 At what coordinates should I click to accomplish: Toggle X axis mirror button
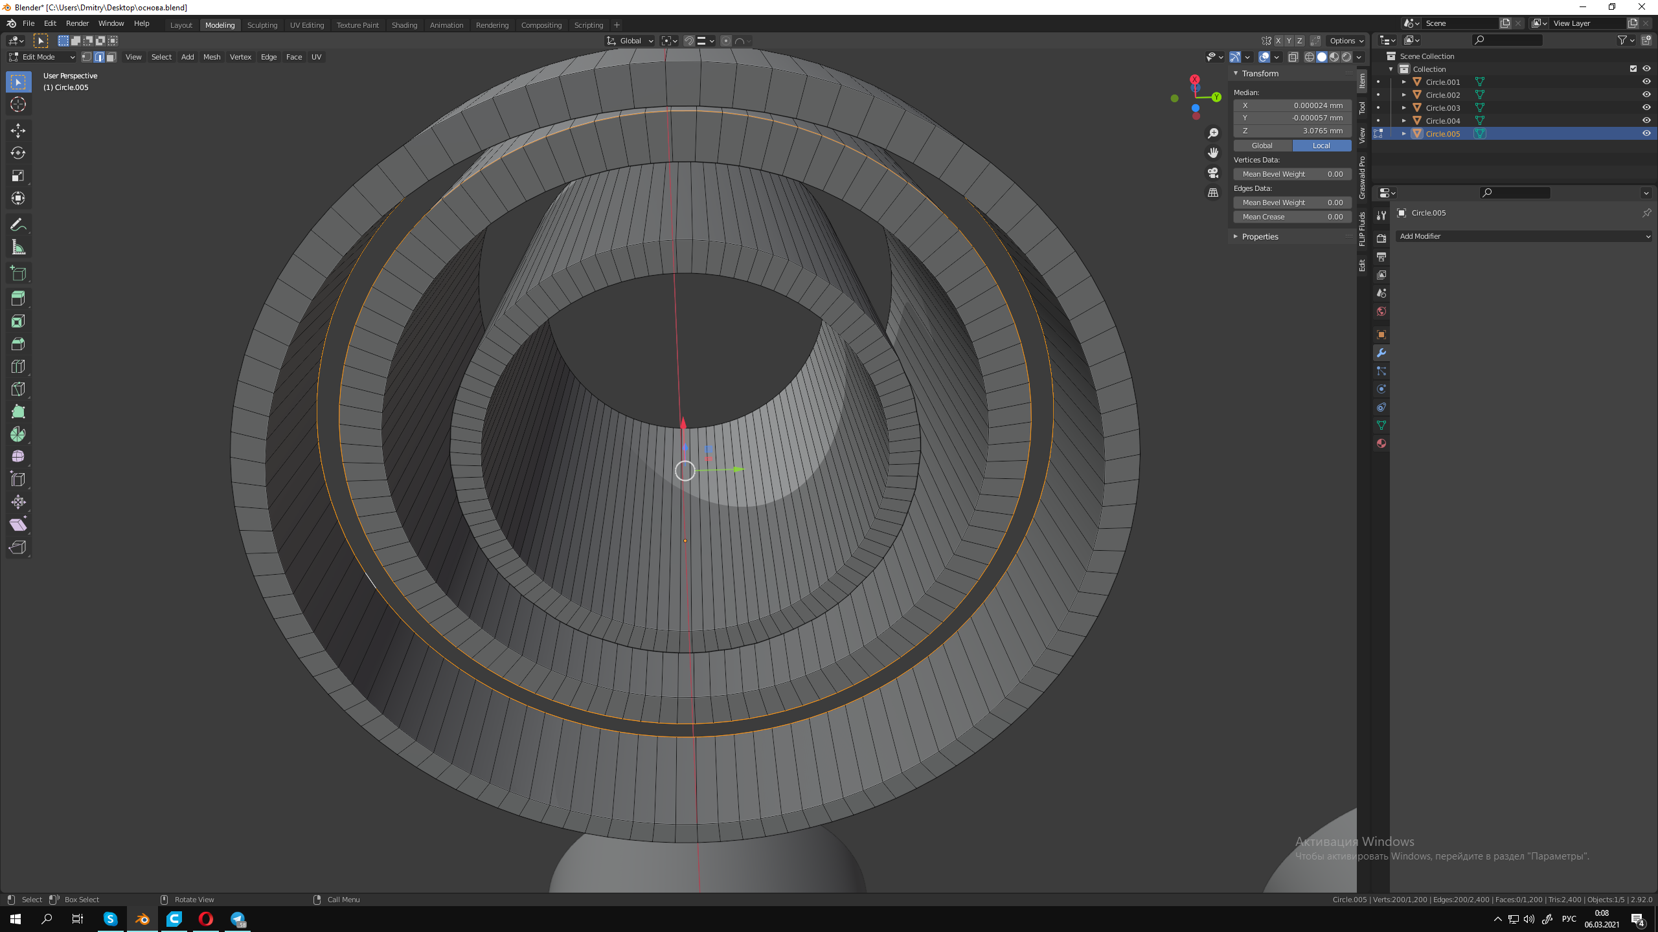(1278, 41)
